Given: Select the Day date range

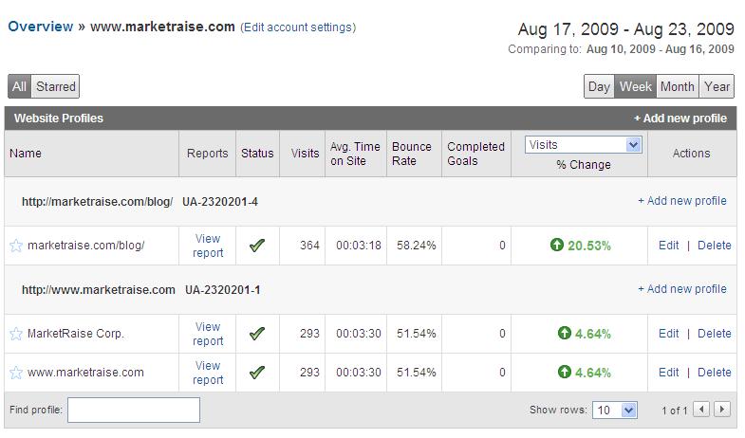Looking at the screenshot, I should pyautogui.click(x=599, y=87).
